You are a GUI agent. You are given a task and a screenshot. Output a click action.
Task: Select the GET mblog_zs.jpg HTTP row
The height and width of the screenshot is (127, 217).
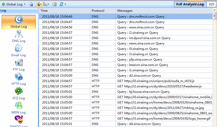(126, 108)
